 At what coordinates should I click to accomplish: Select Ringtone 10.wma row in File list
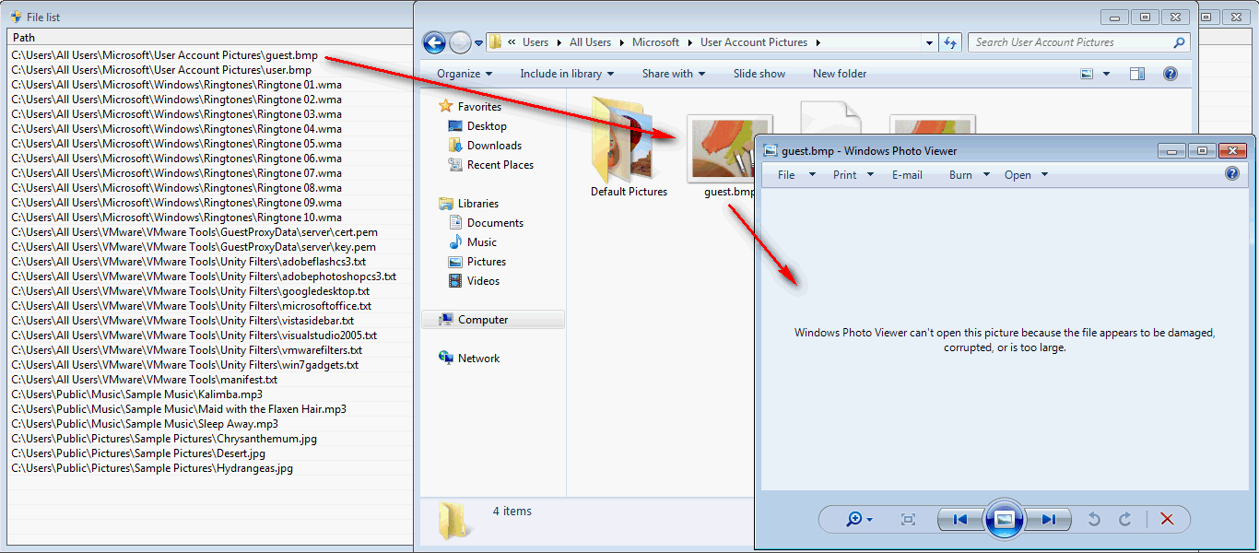point(176,218)
